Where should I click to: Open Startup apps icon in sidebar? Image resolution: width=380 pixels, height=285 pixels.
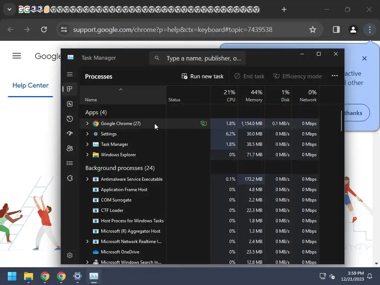(x=70, y=134)
